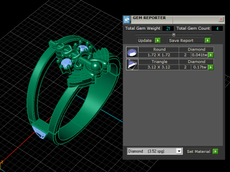Click the Total Gem Weight label
230x172 pixels.
pyautogui.click(x=143, y=28)
